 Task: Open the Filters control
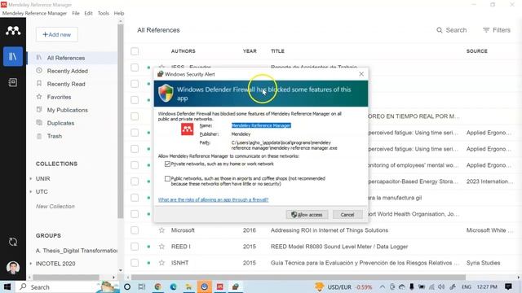(x=497, y=30)
